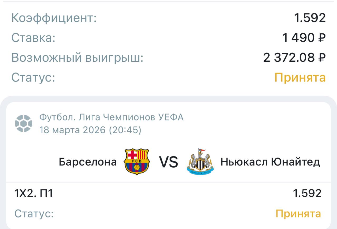This screenshot has width=337, height=229.
Task: Click the 1.592 odds in match card
Action: click(x=307, y=194)
